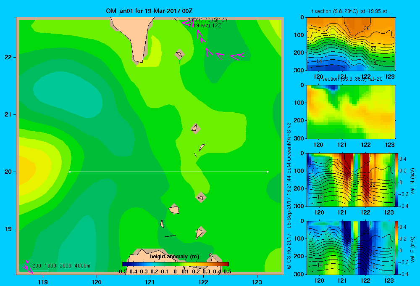Screen dimensions: 420x286
Task: Click the island near 19.3N 121.45E
Action: tap(174, 209)
